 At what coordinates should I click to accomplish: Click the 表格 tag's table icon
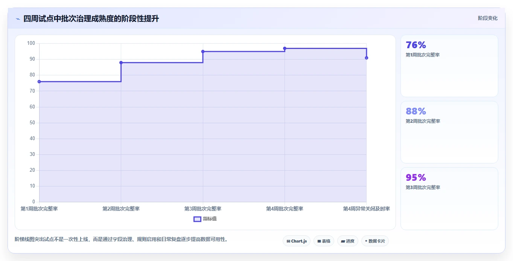pos(319,241)
